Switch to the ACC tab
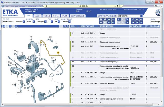This screenshot has width=164, height=107. 37,16
